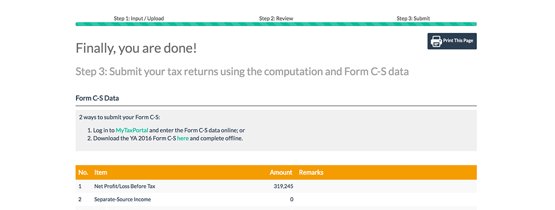
Task: Click the Amount column header
Action: (x=281, y=173)
